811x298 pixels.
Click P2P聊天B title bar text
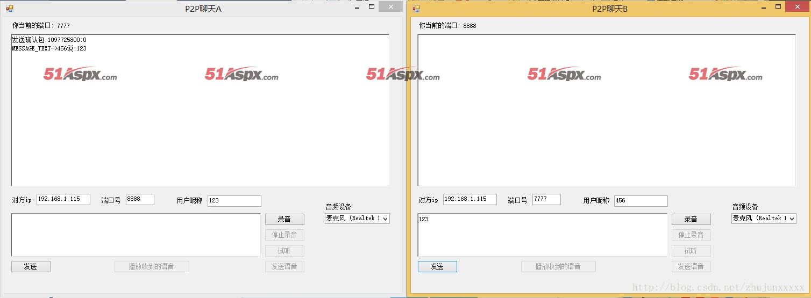click(610, 9)
